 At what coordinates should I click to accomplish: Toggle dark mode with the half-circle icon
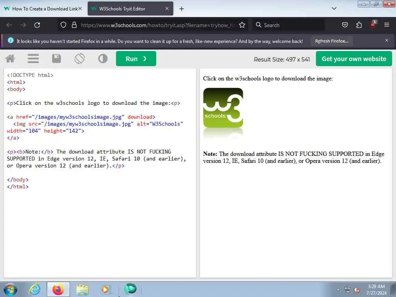point(103,59)
